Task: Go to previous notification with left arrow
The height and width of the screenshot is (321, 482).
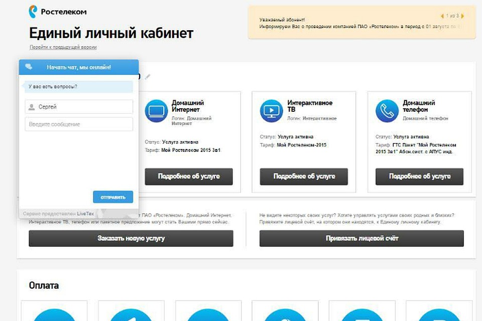Action: point(442,16)
